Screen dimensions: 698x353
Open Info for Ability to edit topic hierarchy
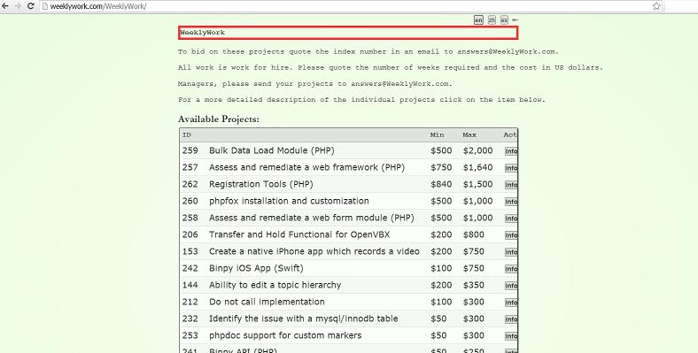[511, 286]
